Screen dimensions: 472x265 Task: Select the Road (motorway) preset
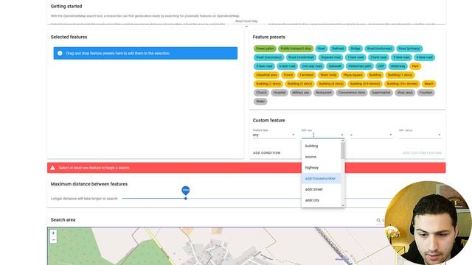[x=379, y=49]
